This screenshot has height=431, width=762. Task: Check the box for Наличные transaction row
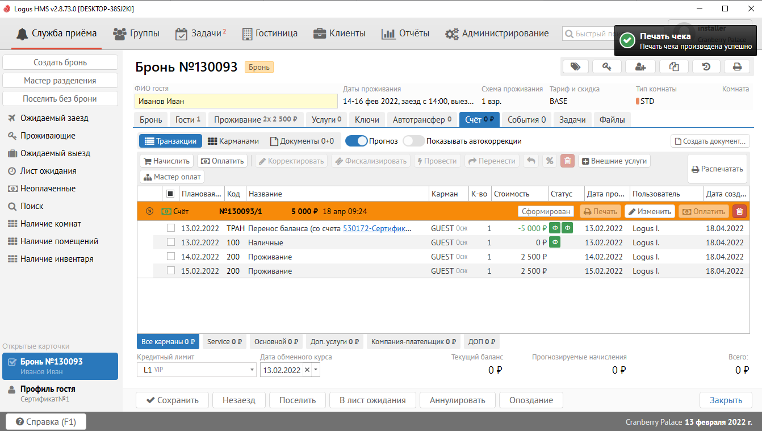click(x=171, y=242)
